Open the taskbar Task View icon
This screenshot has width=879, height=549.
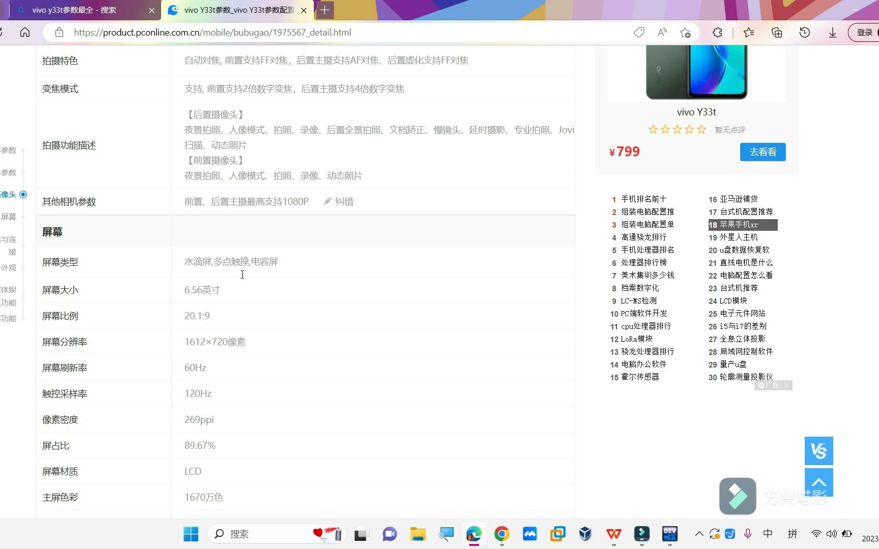[x=361, y=534]
